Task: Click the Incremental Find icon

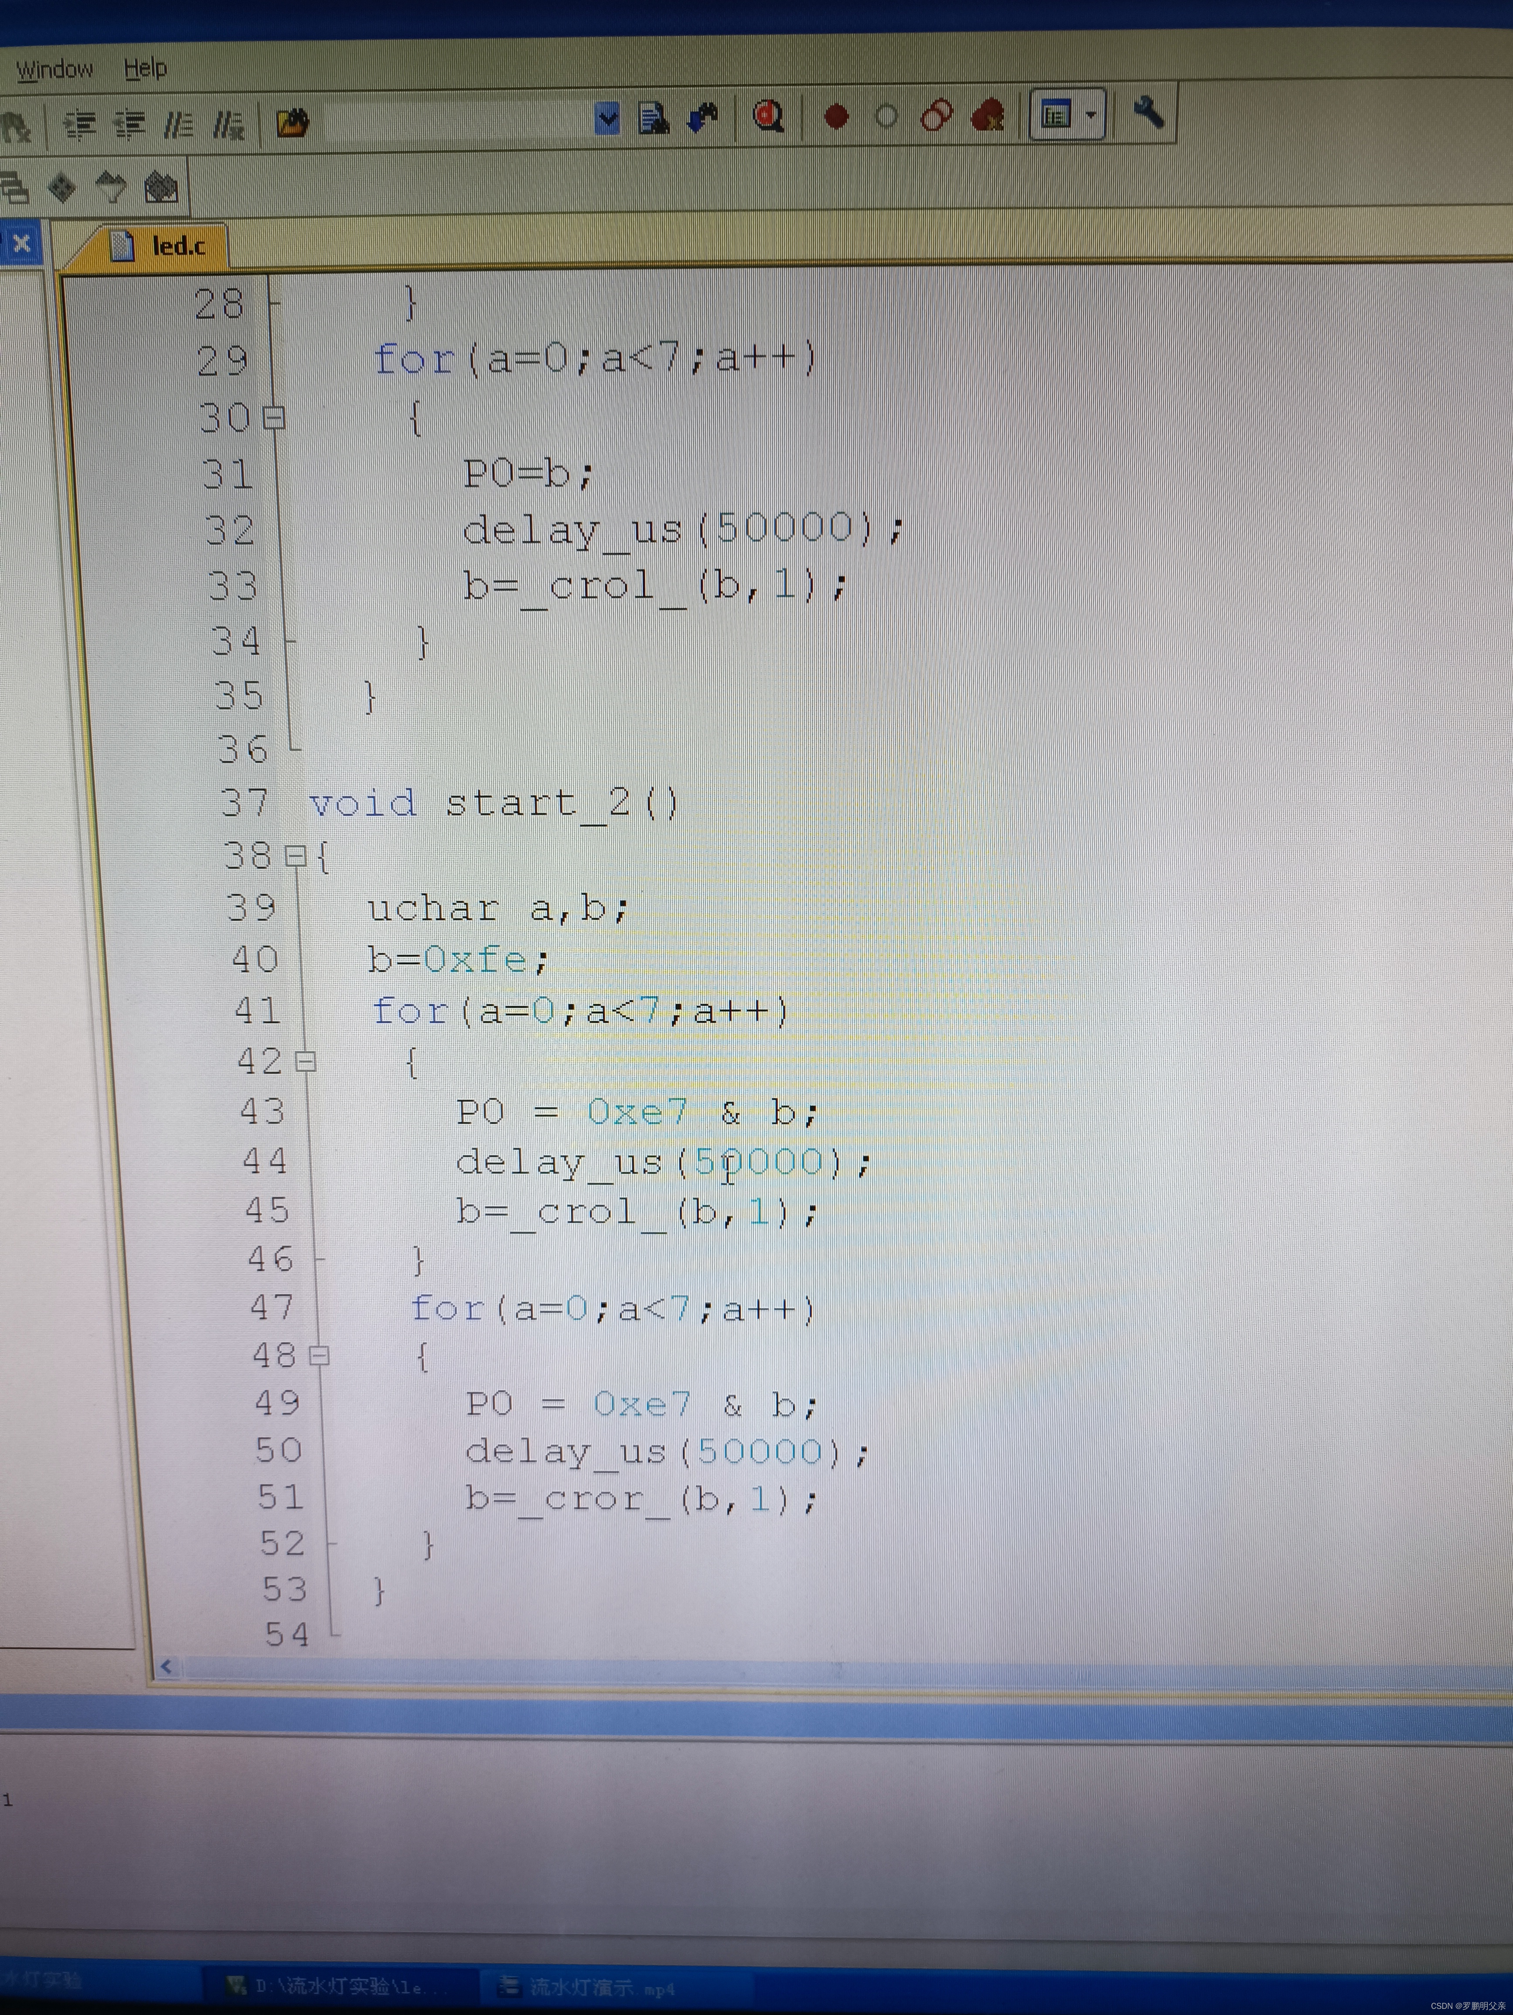Action: 702,118
